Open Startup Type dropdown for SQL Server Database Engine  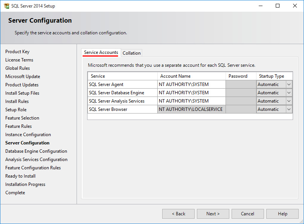289,93
